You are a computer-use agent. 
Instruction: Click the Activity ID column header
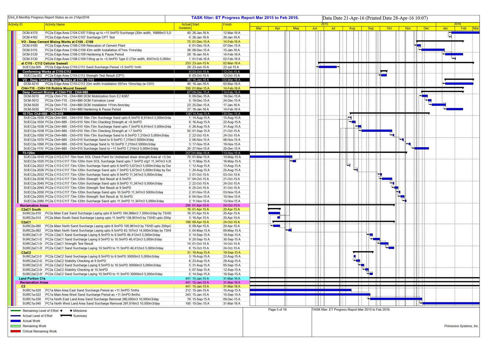tap(15, 25)
